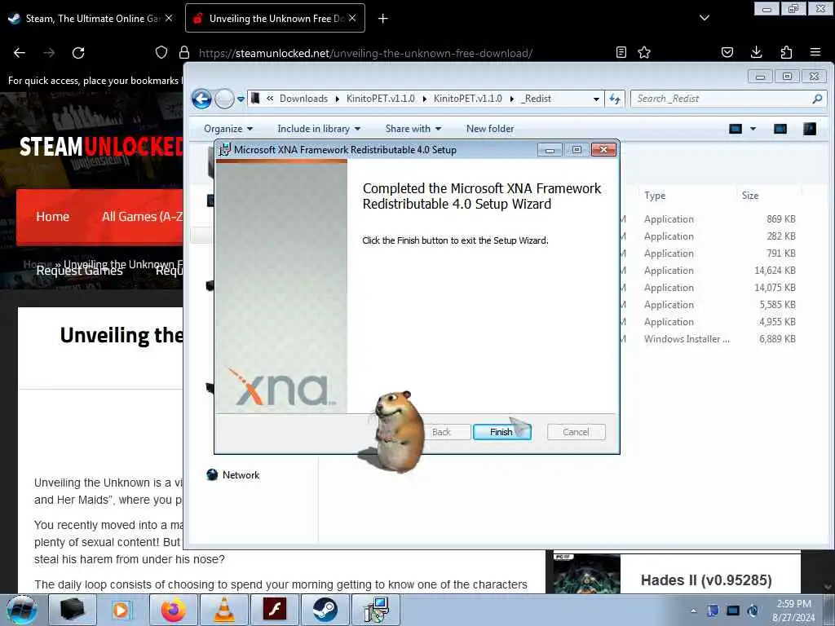Click the STEAMUNLOCKED site logo

point(101,147)
